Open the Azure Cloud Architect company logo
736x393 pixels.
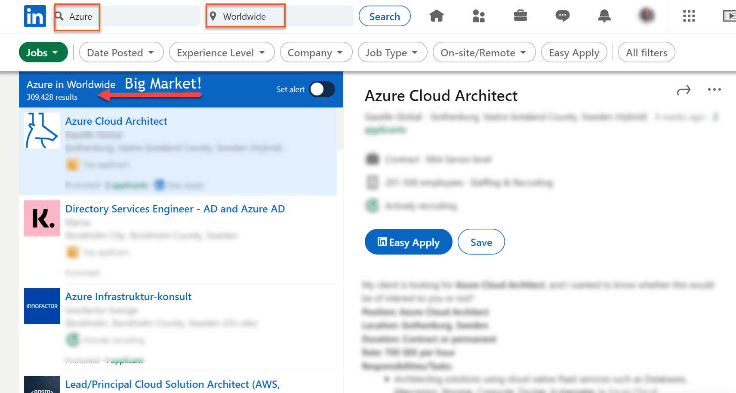tap(42, 131)
